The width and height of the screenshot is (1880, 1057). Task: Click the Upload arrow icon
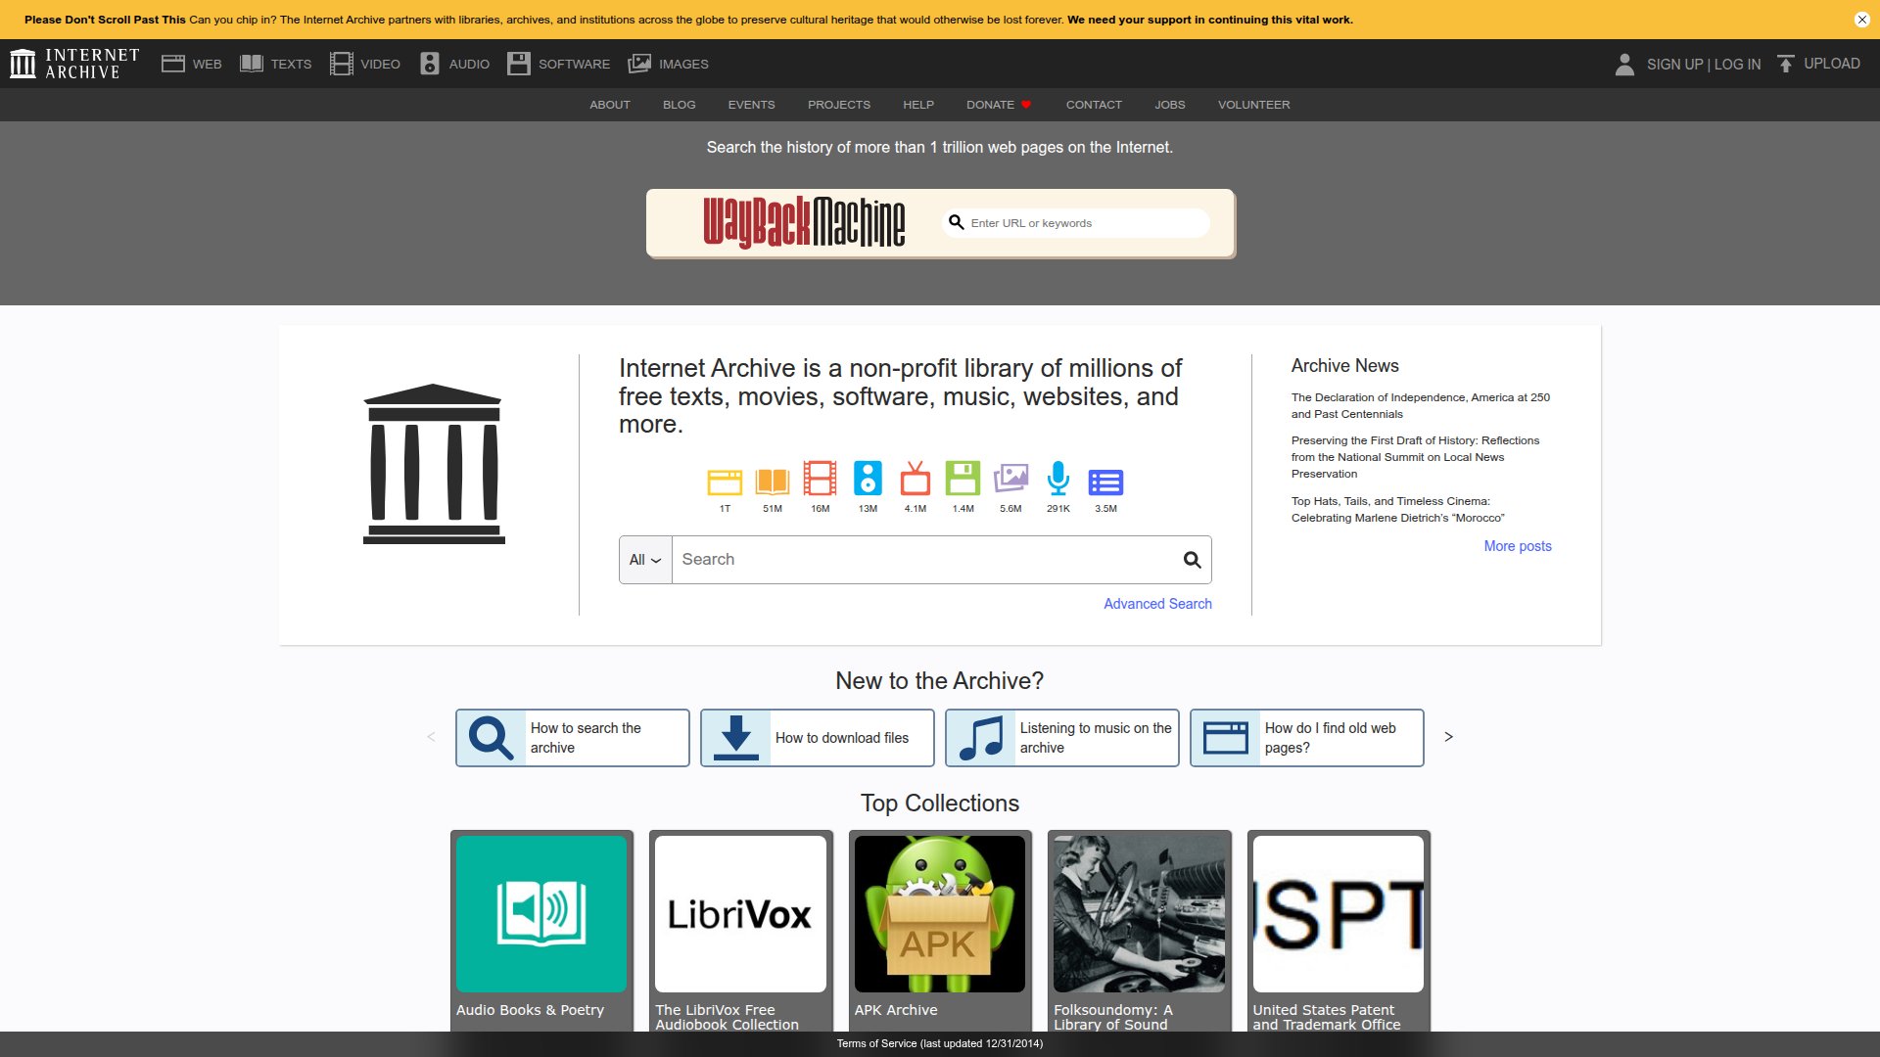point(1786,64)
